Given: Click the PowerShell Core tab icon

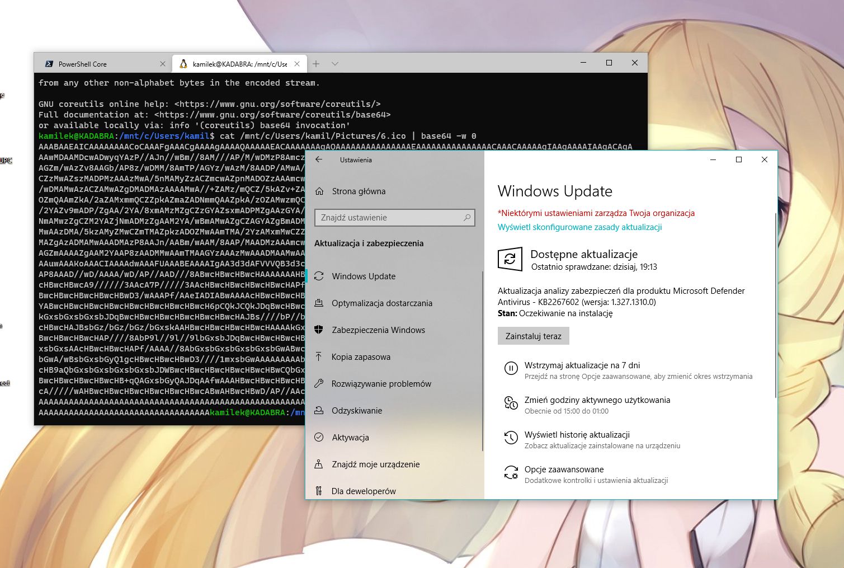Looking at the screenshot, I should 49,64.
